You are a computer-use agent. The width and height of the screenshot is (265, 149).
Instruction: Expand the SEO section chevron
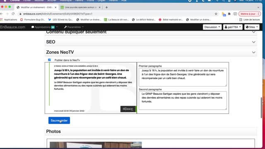tap(253, 42)
